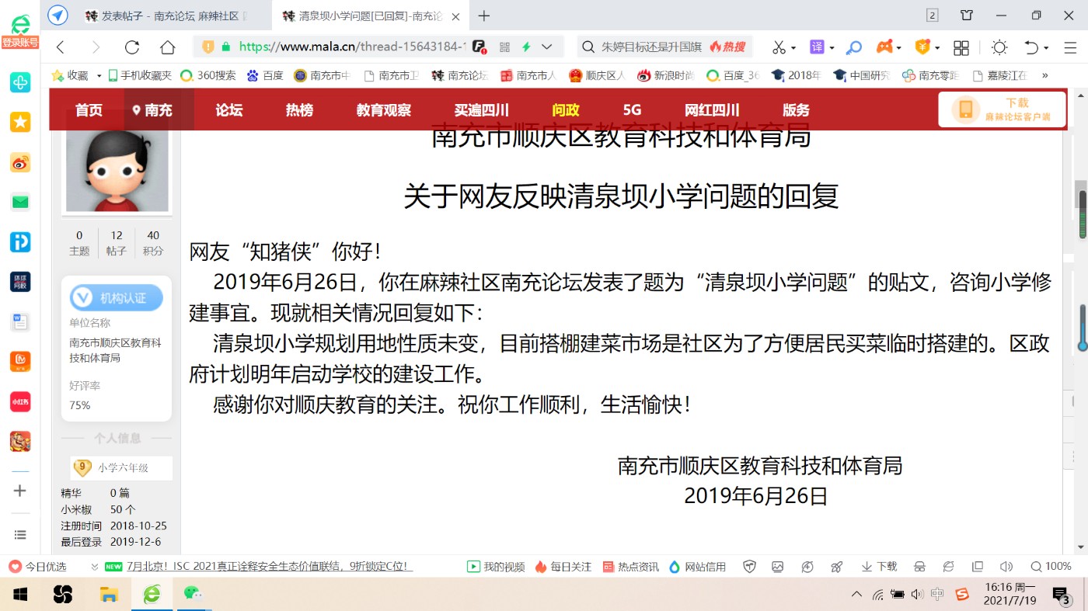Show hidden system tray icons
The height and width of the screenshot is (611, 1088).
[856, 595]
